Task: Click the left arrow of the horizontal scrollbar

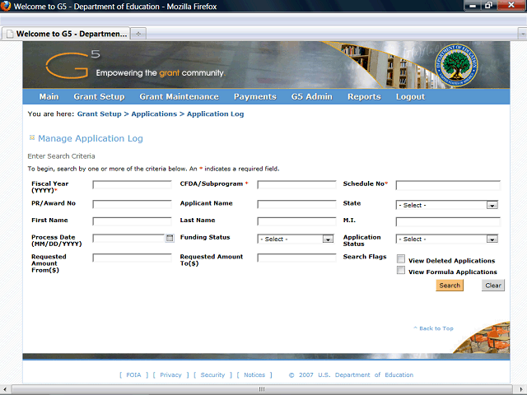Action: pyautogui.click(x=5, y=389)
